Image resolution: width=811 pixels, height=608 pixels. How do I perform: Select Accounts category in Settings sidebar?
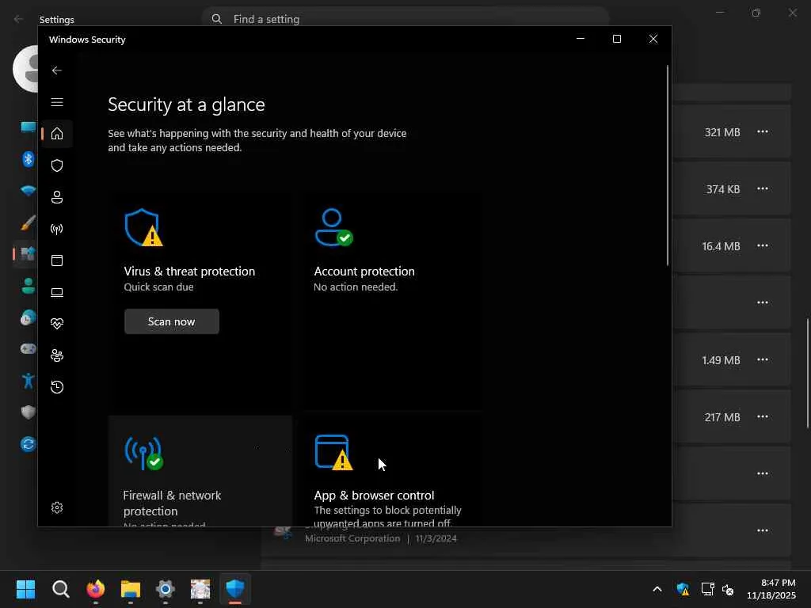28,286
